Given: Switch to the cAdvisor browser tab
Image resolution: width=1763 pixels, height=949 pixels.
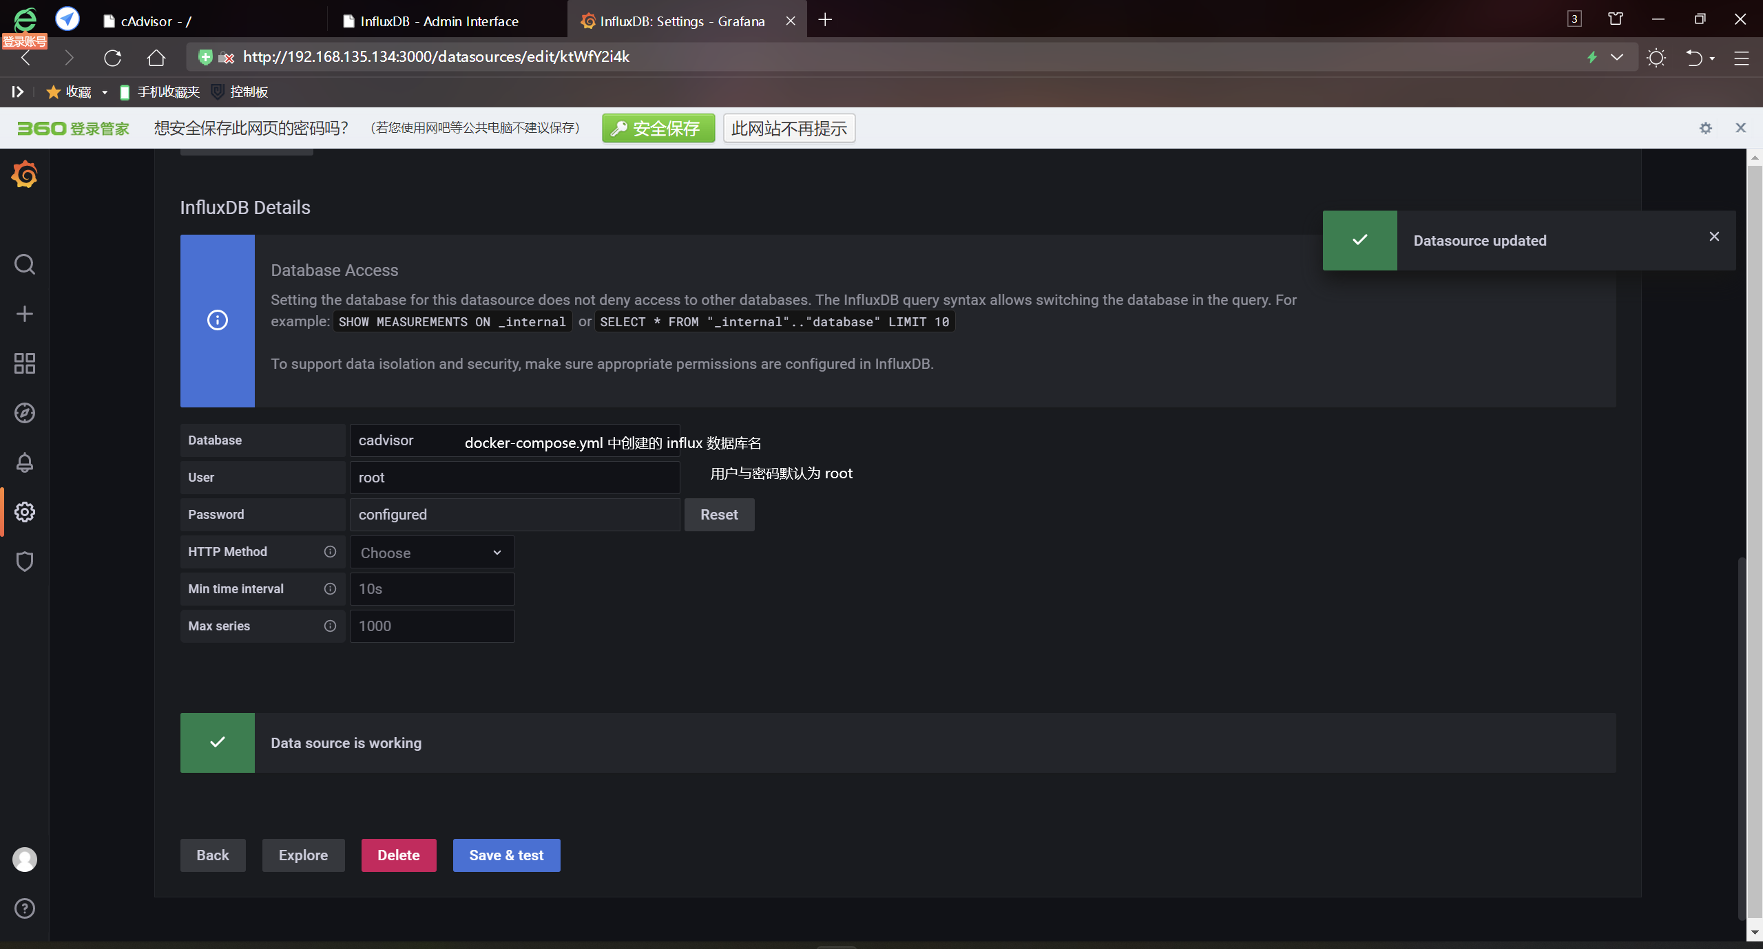Looking at the screenshot, I should point(156,21).
